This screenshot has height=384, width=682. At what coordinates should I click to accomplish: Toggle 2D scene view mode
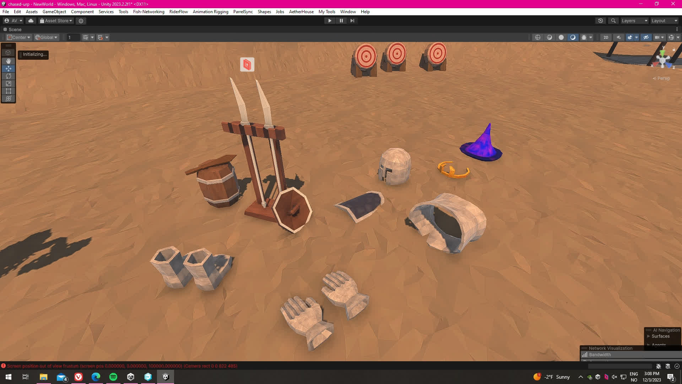tap(606, 37)
